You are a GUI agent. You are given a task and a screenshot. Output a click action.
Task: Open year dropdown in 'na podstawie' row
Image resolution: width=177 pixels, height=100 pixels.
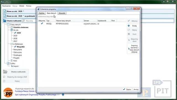point(24,16)
